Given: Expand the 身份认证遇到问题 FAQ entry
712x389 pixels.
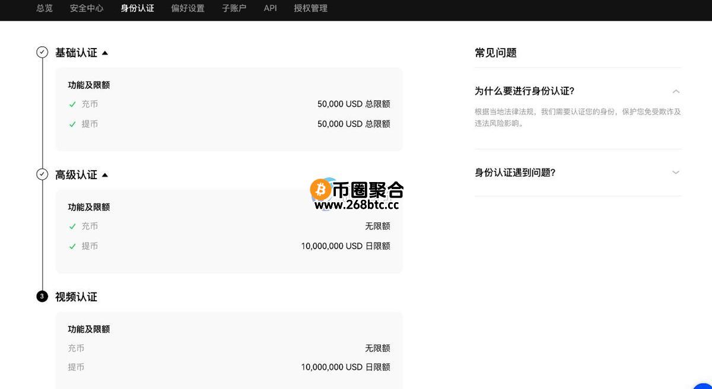Looking at the screenshot, I should tap(676, 173).
